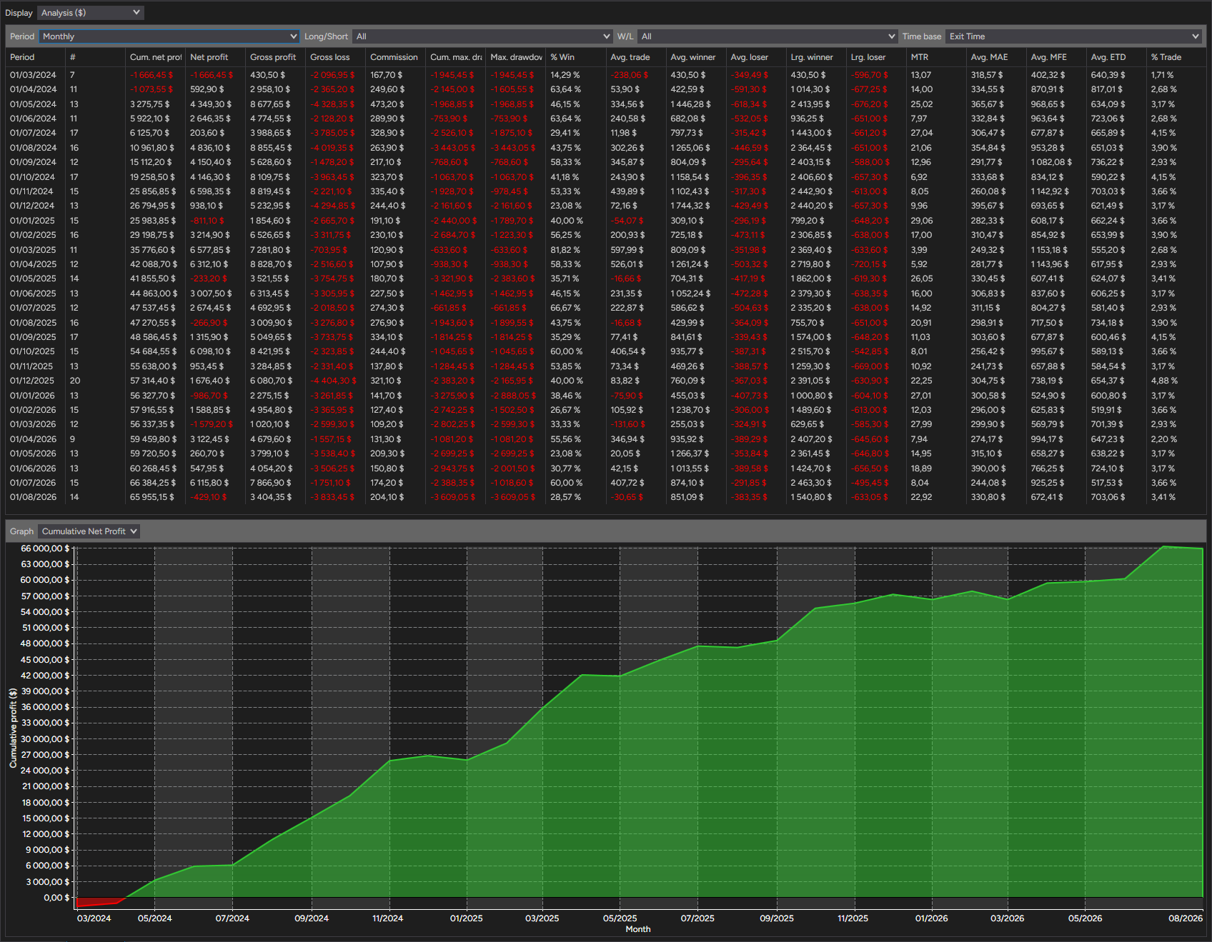Select the 01/04/2024 period row

coord(605,89)
